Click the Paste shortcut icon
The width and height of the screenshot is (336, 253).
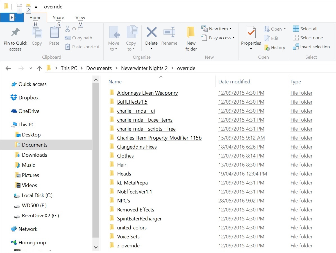tap(67, 47)
